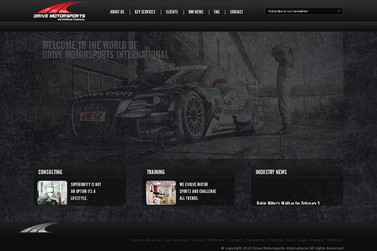Open Training footer link
The image size is (377, 251).
[x=275, y=240]
